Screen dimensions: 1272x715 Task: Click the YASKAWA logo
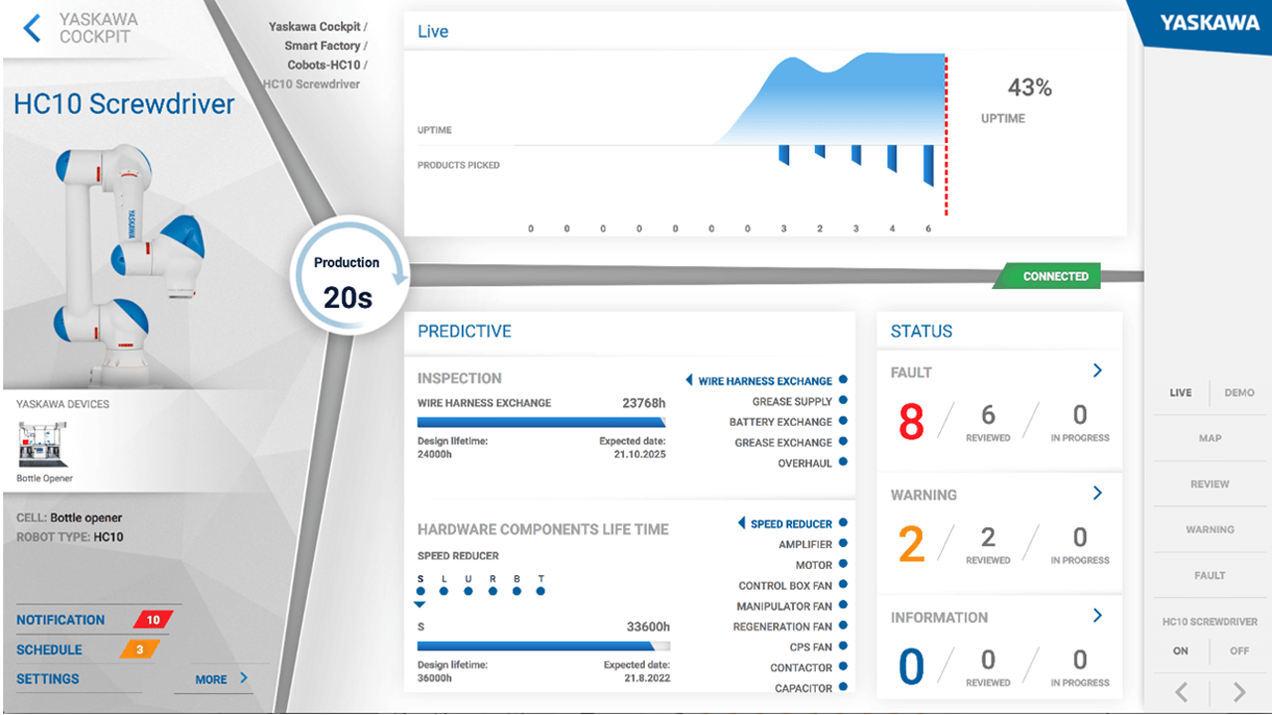(1209, 24)
